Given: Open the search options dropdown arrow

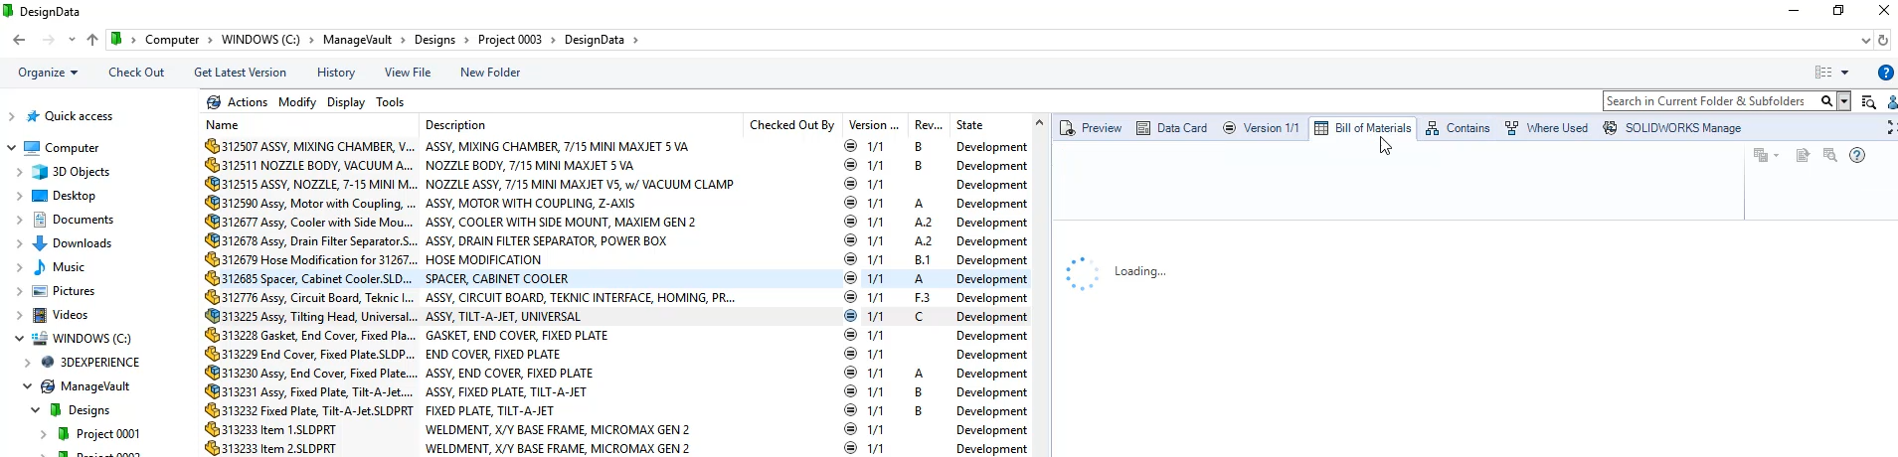Looking at the screenshot, I should pyautogui.click(x=1844, y=101).
